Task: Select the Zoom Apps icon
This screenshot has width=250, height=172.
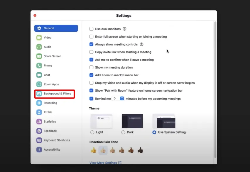Action: [x=39, y=84]
